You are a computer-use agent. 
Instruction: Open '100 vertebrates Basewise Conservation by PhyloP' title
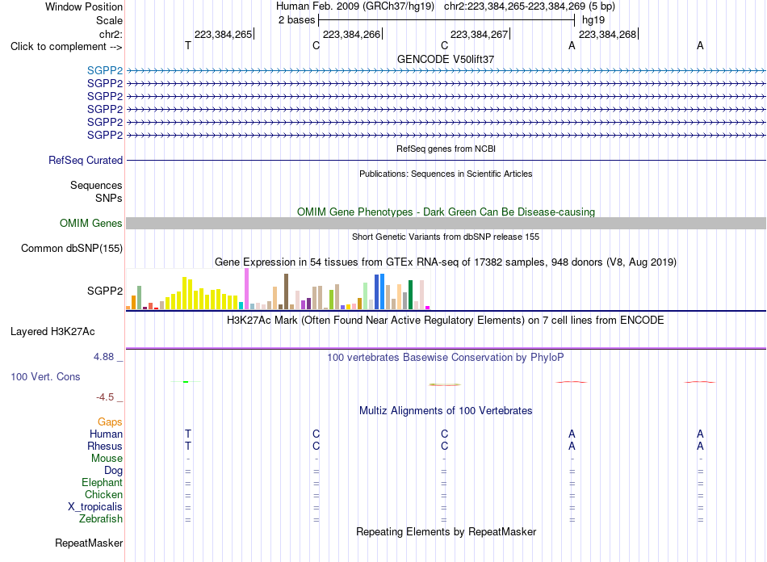tap(446, 358)
